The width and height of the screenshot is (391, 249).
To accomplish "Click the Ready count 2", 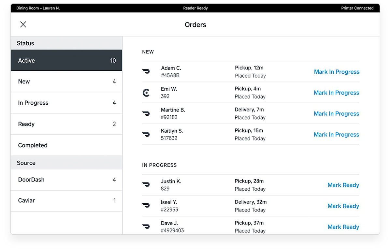I will click(x=114, y=124).
